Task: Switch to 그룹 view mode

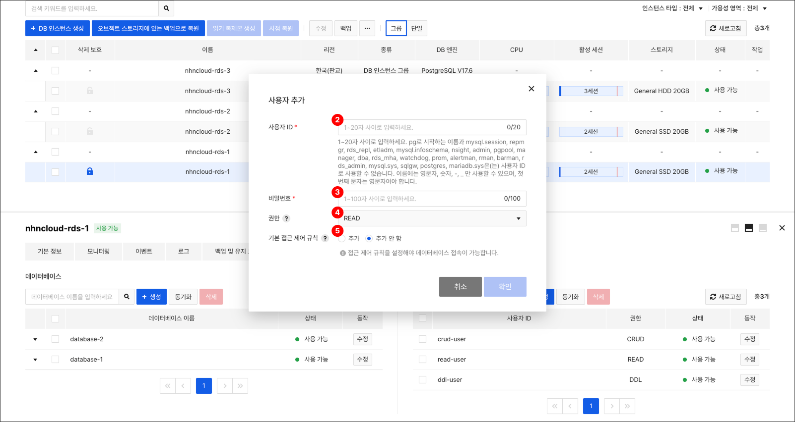Action: click(396, 28)
